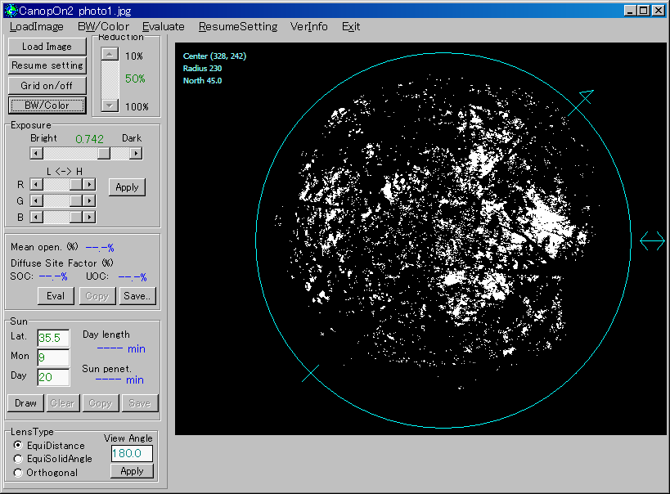This screenshot has width=670, height=494.
Task: Click the R channel slider thumb
Action: pyautogui.click(x=76, y=184)
